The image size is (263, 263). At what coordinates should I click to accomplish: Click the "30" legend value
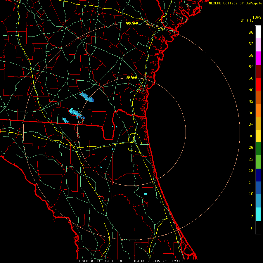pos(251,136)
